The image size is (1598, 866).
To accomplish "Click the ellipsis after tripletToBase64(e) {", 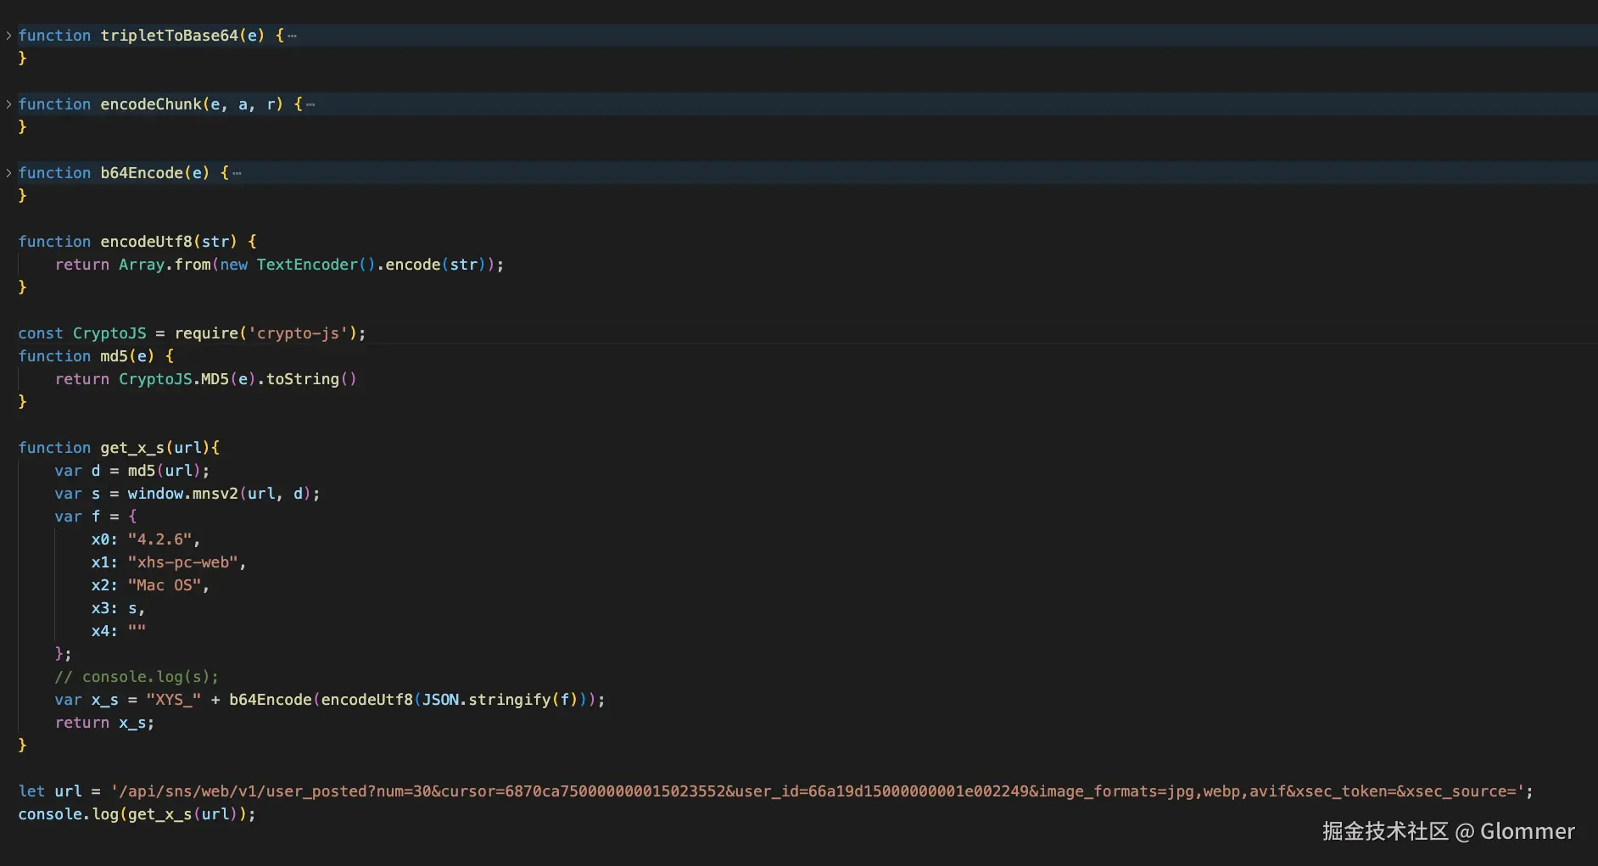I will coord(292,36).
